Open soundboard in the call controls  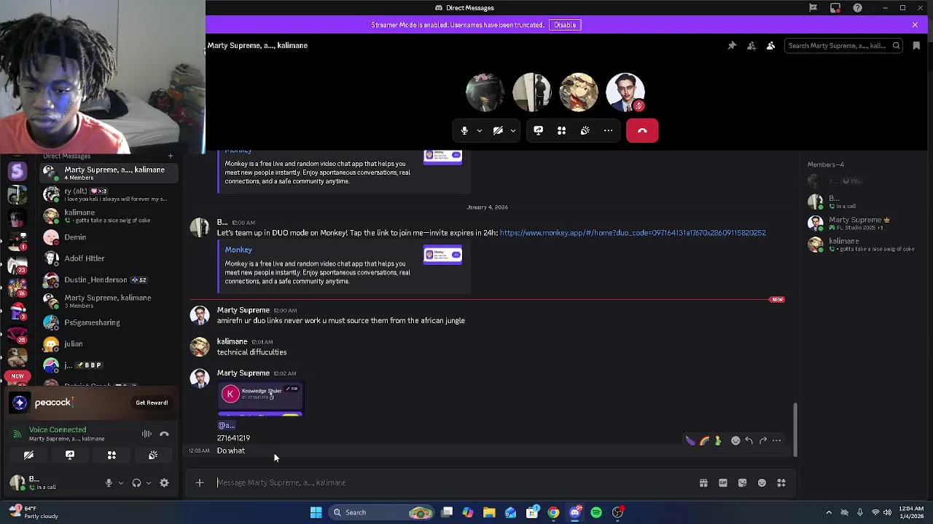pyautogui.click(x=585, y=130)
